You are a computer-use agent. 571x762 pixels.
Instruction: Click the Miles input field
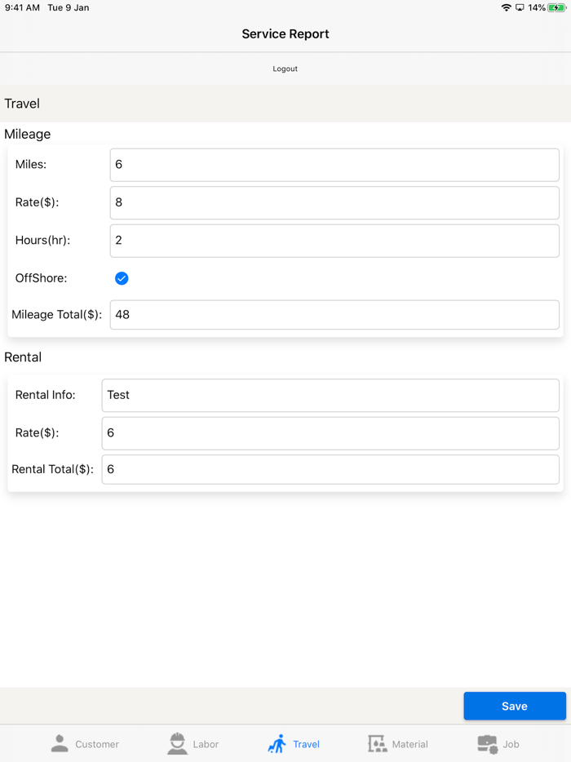pyautogui.click(x=334, y=164)
